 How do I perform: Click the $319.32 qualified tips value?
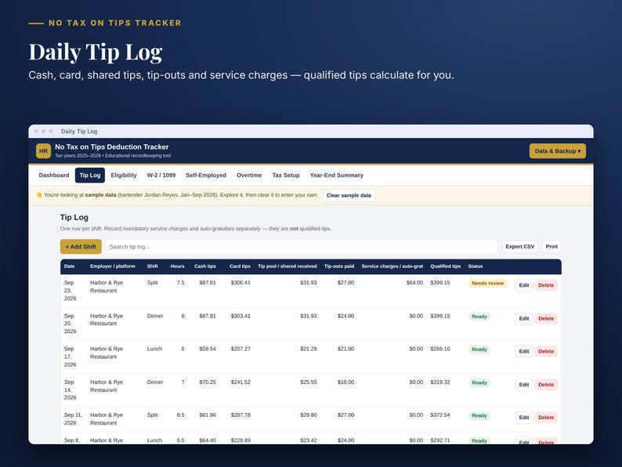[x=440, y=382]
